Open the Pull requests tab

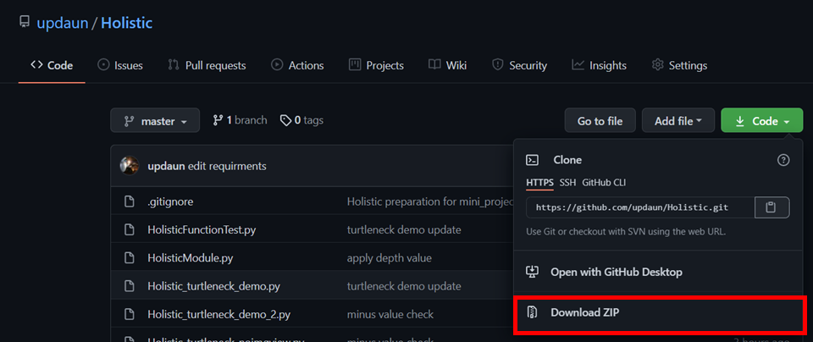[207, 65]
